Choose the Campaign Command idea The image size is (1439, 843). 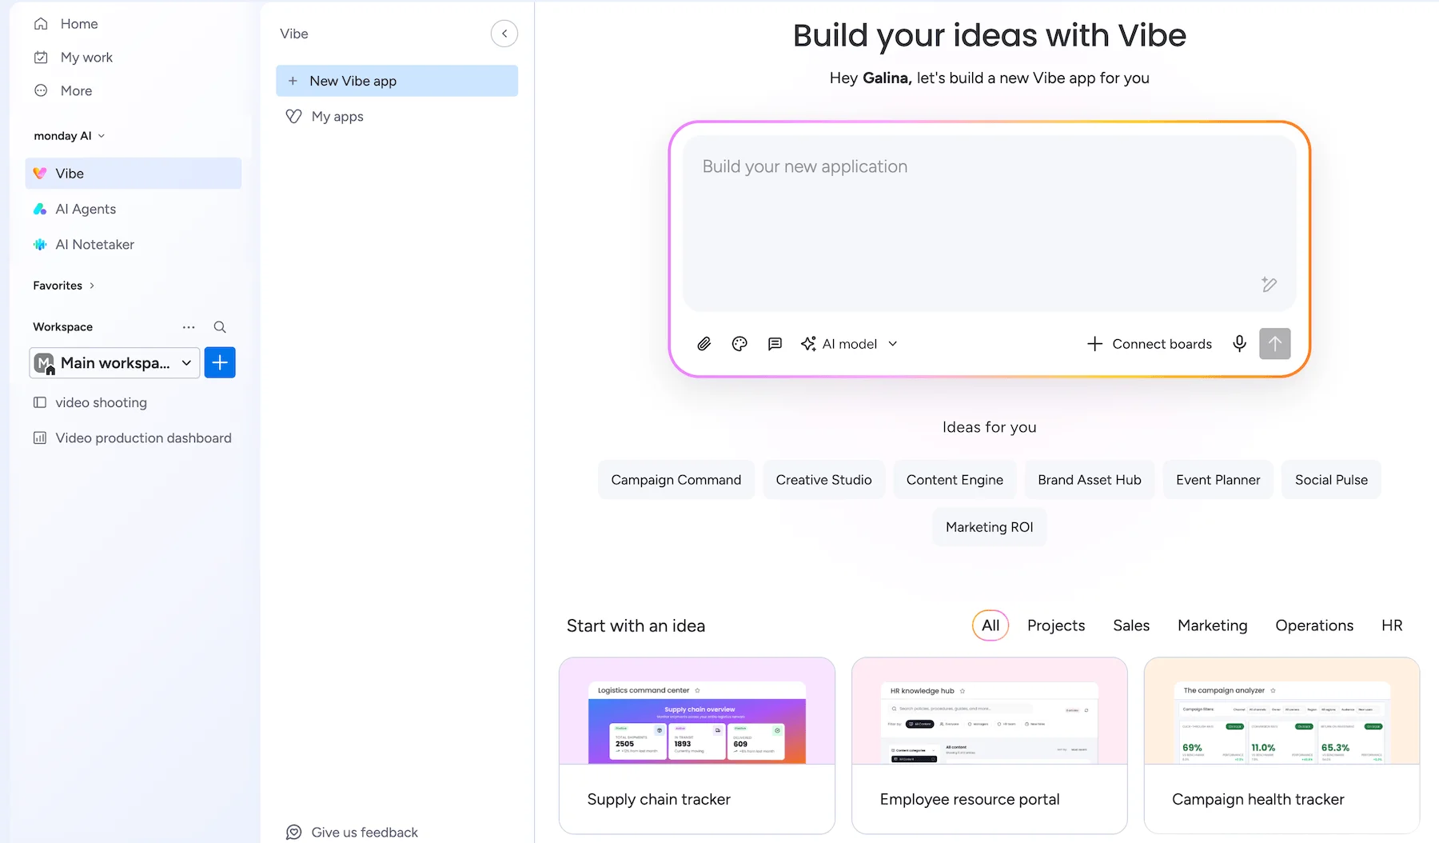coord(676,480)
